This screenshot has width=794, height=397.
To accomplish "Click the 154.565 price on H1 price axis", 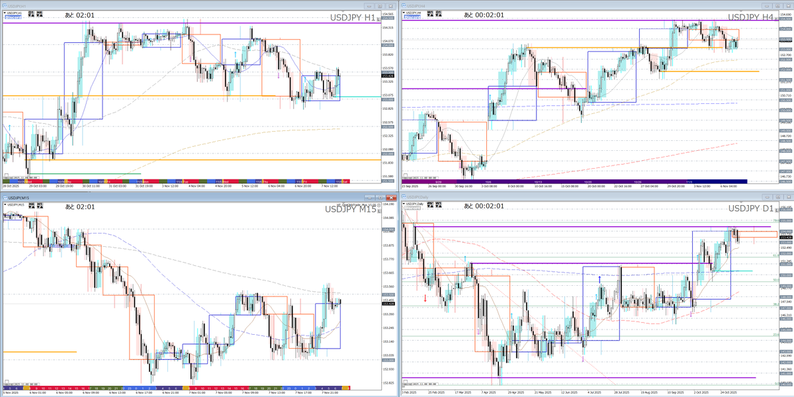I will click(x=388, y=14).
